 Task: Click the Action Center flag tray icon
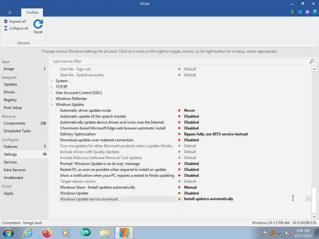pyautogui.click(x=265, y=233)
